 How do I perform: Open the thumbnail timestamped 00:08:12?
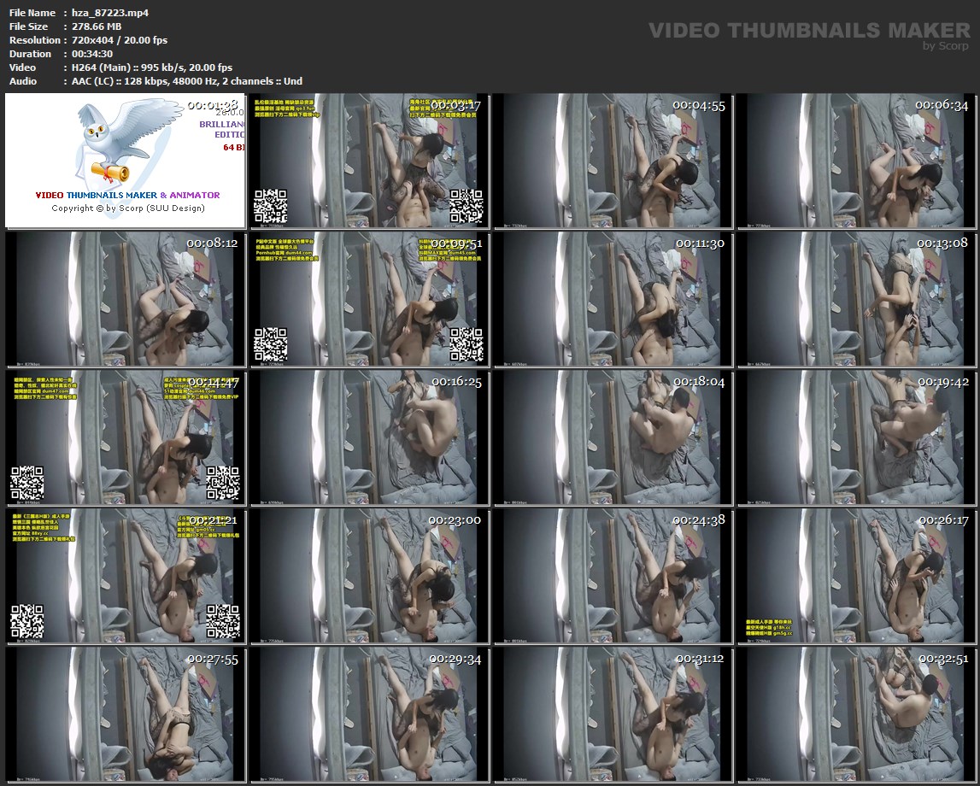pos(126,299)
